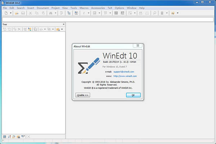Screen dimensions: 216x144
Task: Click the folder with binoculars icon at bottom
Action: pyautogui.click(x=18, y=136)
